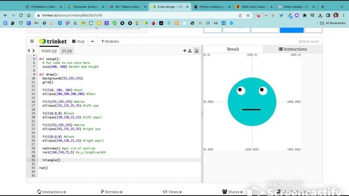Click Shares counter below the trinket
349x196 pixels.
(232, 192)
